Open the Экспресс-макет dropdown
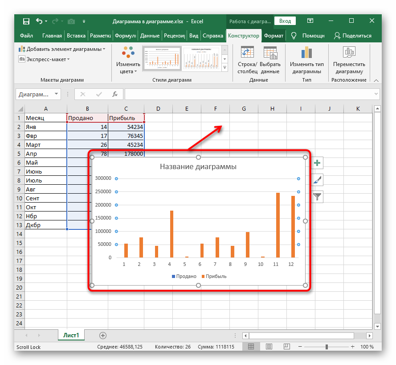The height and width of the screenshot is (365, 396). [x=44, y=59]
